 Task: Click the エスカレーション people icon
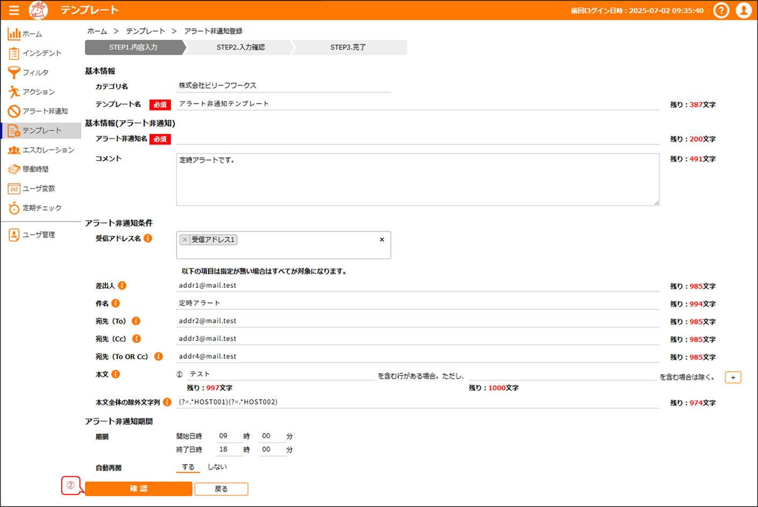pyautogui.click(x=14, y=150)
